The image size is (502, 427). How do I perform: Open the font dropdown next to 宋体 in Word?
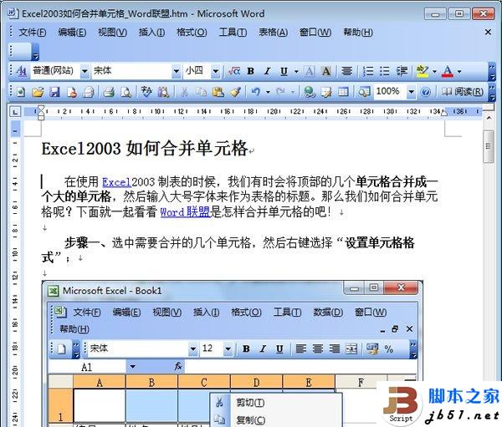(177, 71)
